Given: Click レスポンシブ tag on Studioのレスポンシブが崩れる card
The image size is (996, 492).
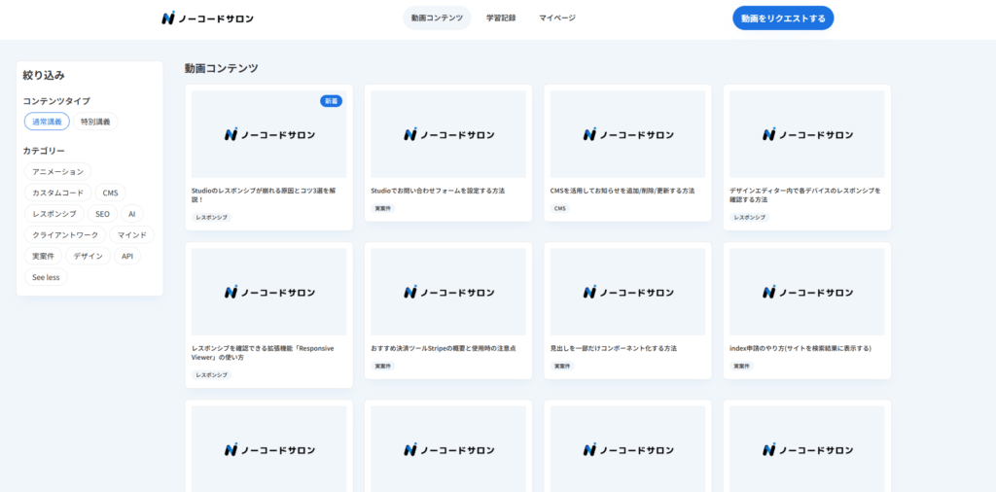Looking at the screenshot, I should [211, 217].
